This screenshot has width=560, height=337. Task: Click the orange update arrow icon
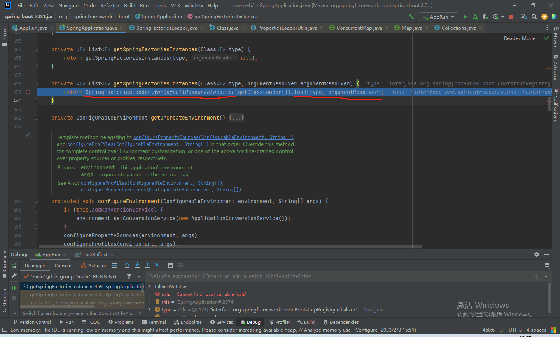[544, 17]
